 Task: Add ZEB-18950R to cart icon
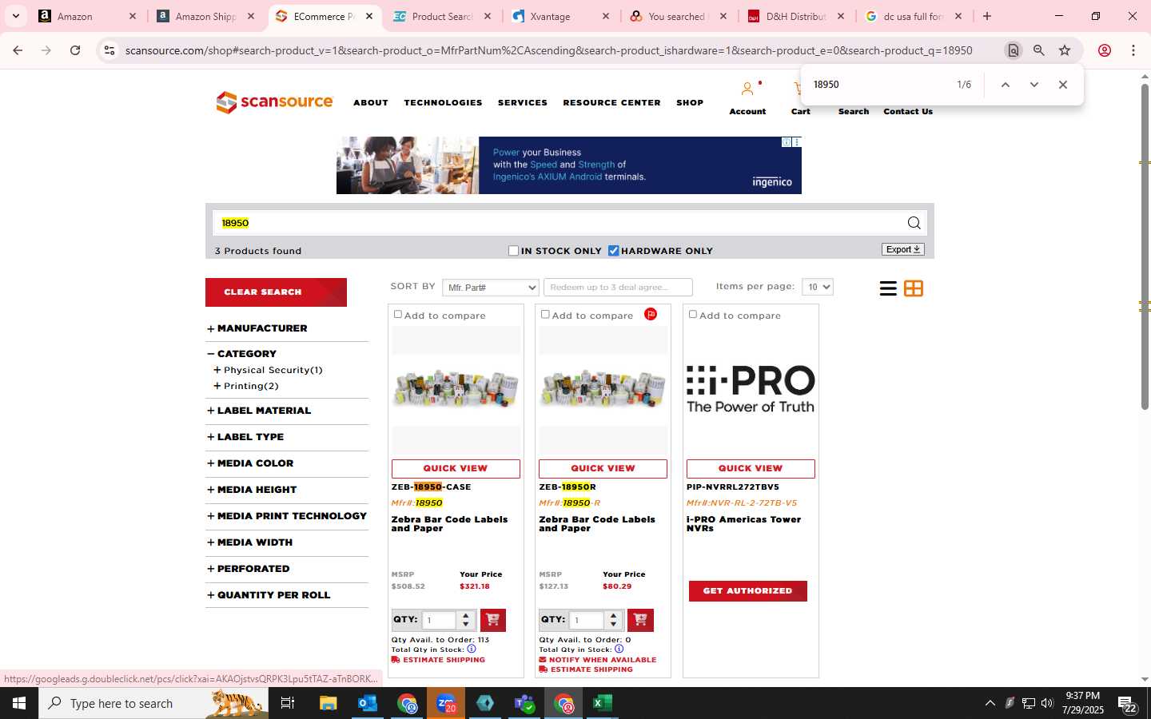point(640,620)
